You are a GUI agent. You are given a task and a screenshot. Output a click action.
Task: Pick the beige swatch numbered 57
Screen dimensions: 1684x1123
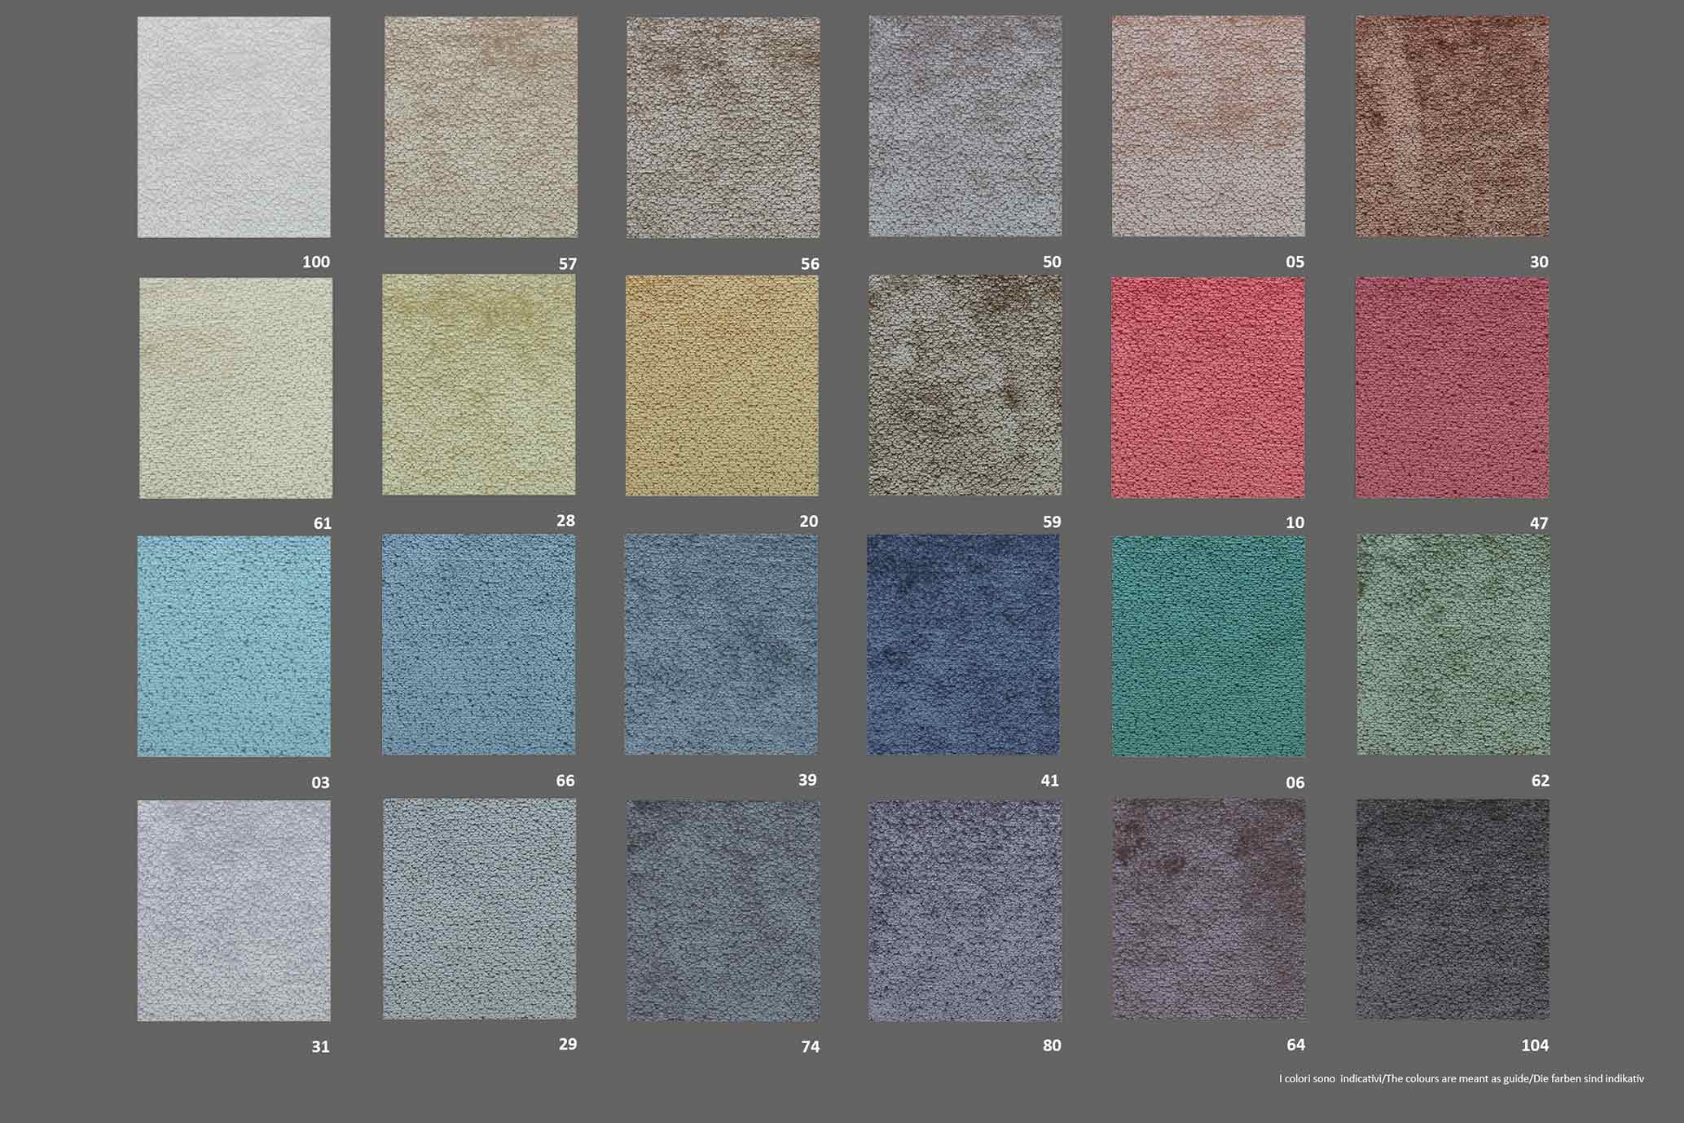click(x=481, y=127)
